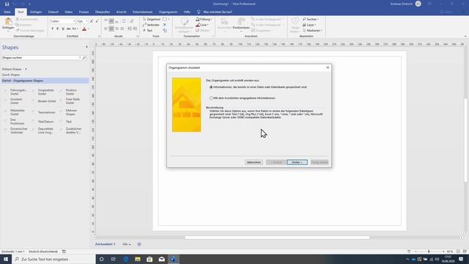469x264 pixels.
Task: Switch to the Daten ribbon tab
Action: tap(68, 12)
